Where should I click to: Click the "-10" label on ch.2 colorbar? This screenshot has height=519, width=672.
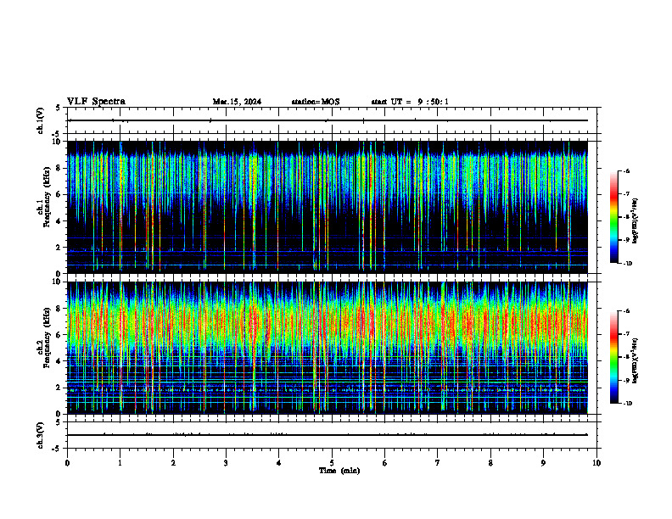(627, 404)
